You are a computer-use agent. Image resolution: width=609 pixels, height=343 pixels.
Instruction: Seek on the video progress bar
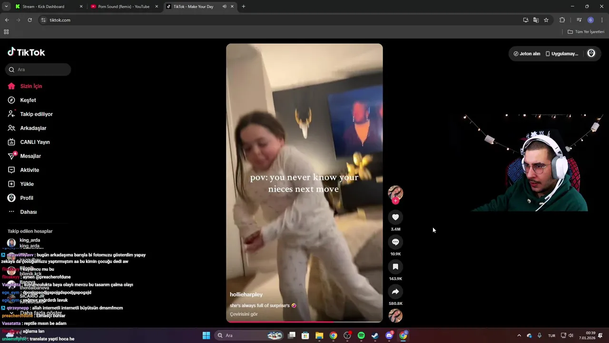click(304, 322)
